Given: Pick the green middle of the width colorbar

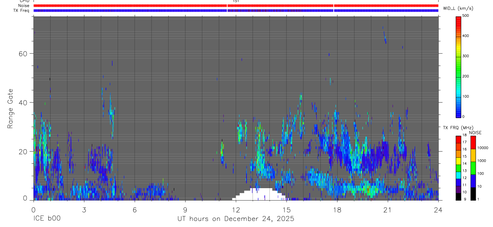Looking at the screenshot, I should 458,68.
